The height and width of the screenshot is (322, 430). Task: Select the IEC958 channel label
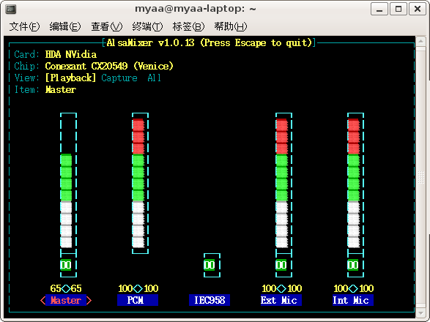coord(210,300)
